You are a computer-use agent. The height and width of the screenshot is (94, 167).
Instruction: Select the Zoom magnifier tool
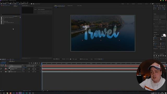(7, 4)
